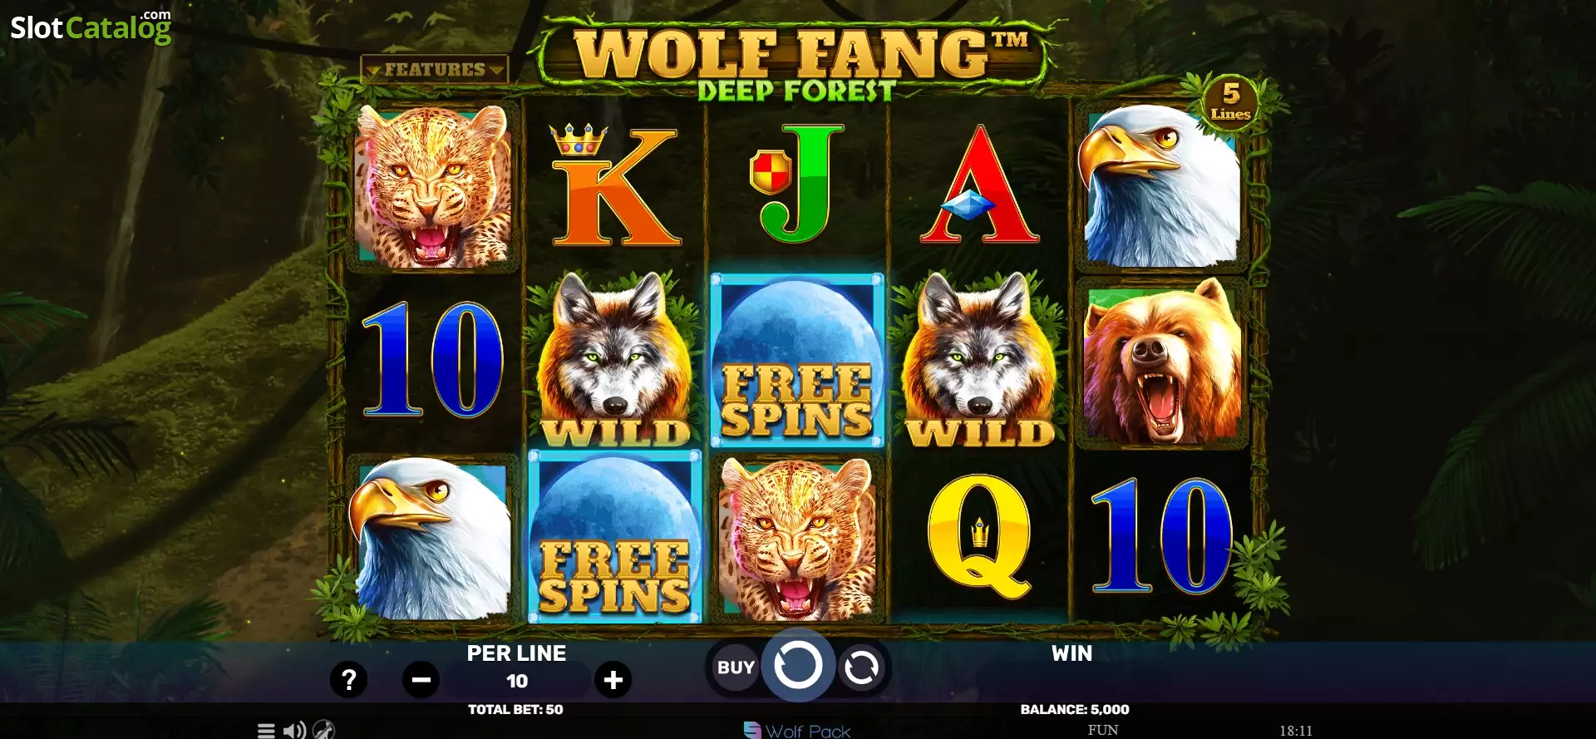Viewport: 1596px width, 739px height.
Task: Select the roaring bear symbol
Action: coord(1162,363)
